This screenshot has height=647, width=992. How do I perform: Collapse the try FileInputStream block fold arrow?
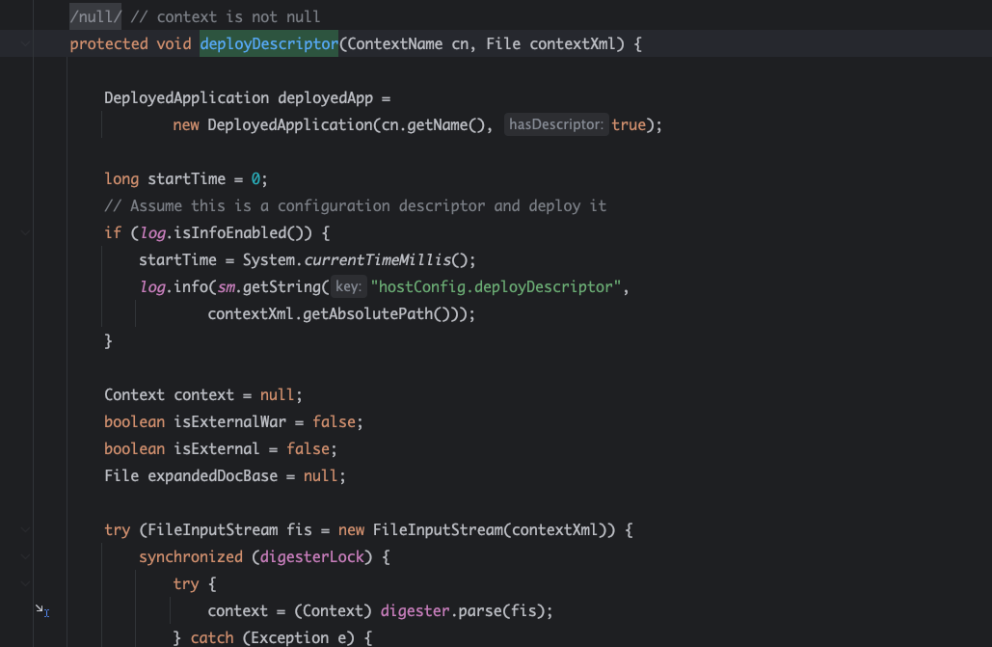[24, 529]
